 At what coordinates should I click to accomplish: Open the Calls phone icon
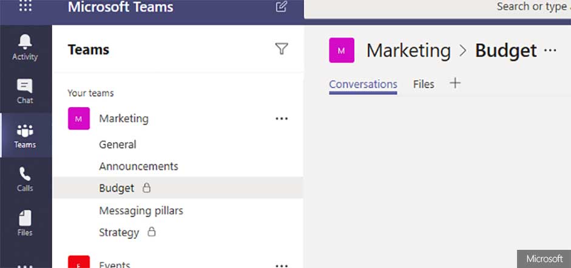[25, 180]
